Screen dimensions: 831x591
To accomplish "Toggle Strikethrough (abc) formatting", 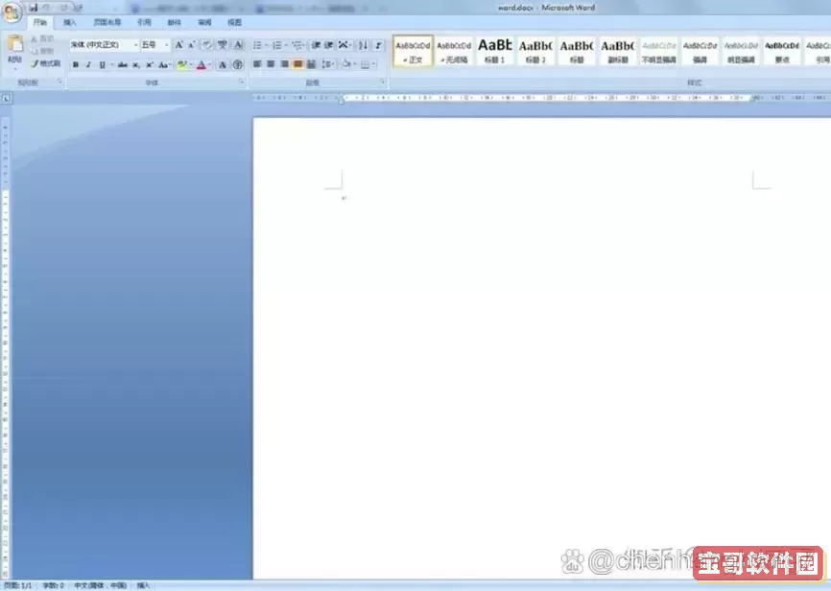I will pos(123,64).
